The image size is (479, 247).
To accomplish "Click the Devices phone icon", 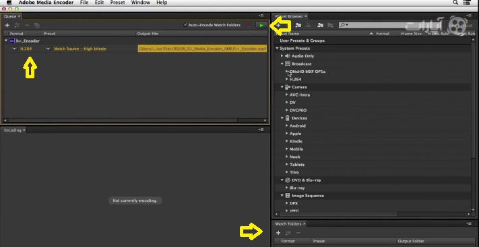I will click(288, 118).
